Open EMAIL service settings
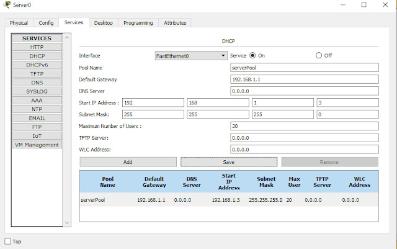 click(x=37, y=118)
